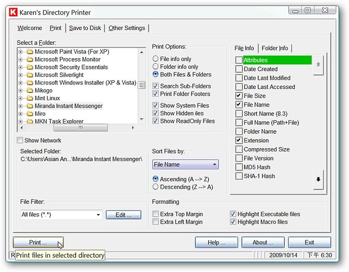Viewport: 349px width, 272px height.
Task: Uncheck Show Hidden Files option
Action: [x=155, y=113]
